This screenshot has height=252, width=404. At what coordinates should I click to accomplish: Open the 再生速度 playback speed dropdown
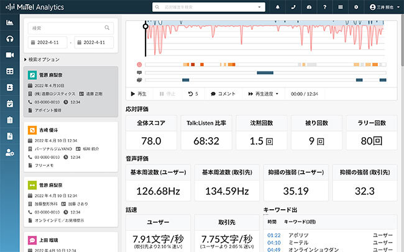[264, 94]
